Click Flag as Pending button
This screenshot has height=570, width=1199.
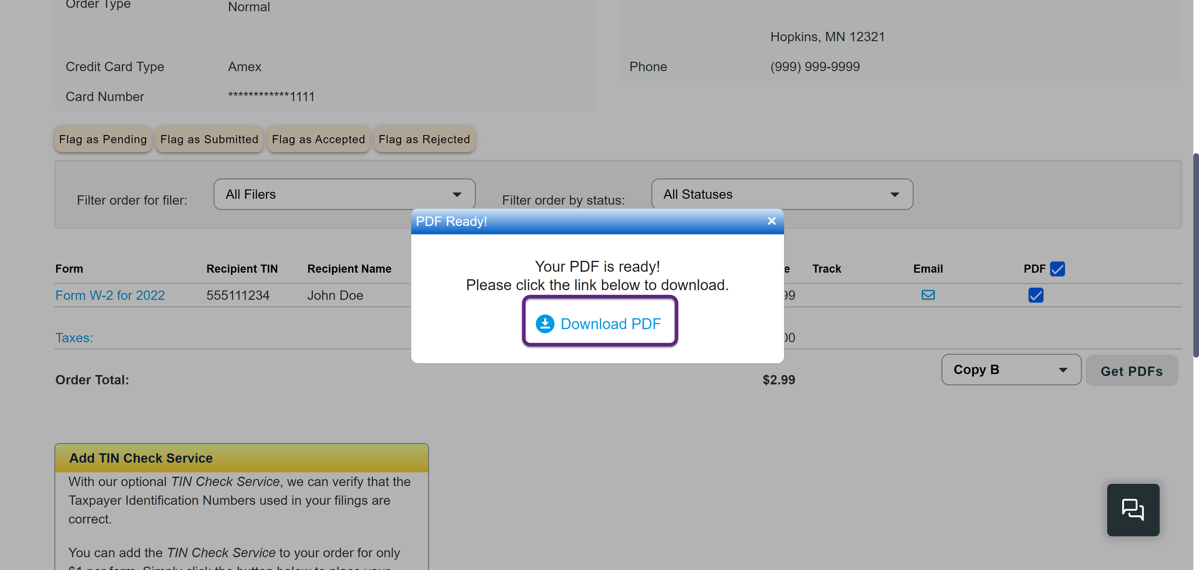click(x=103, y=139)
